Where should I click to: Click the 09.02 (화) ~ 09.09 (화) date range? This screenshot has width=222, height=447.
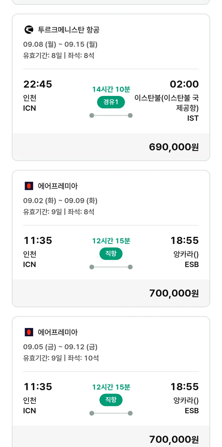(60, 201)
